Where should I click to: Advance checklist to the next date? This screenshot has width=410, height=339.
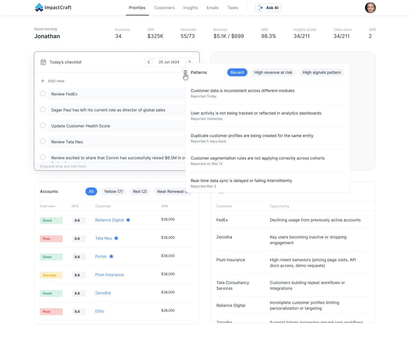click(x=190, y=62)
